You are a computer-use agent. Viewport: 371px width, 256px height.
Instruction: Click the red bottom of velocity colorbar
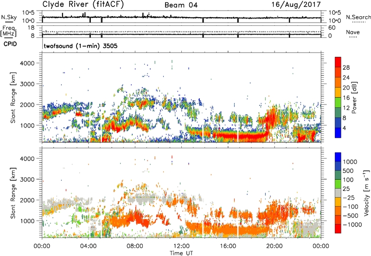(338, 229)
